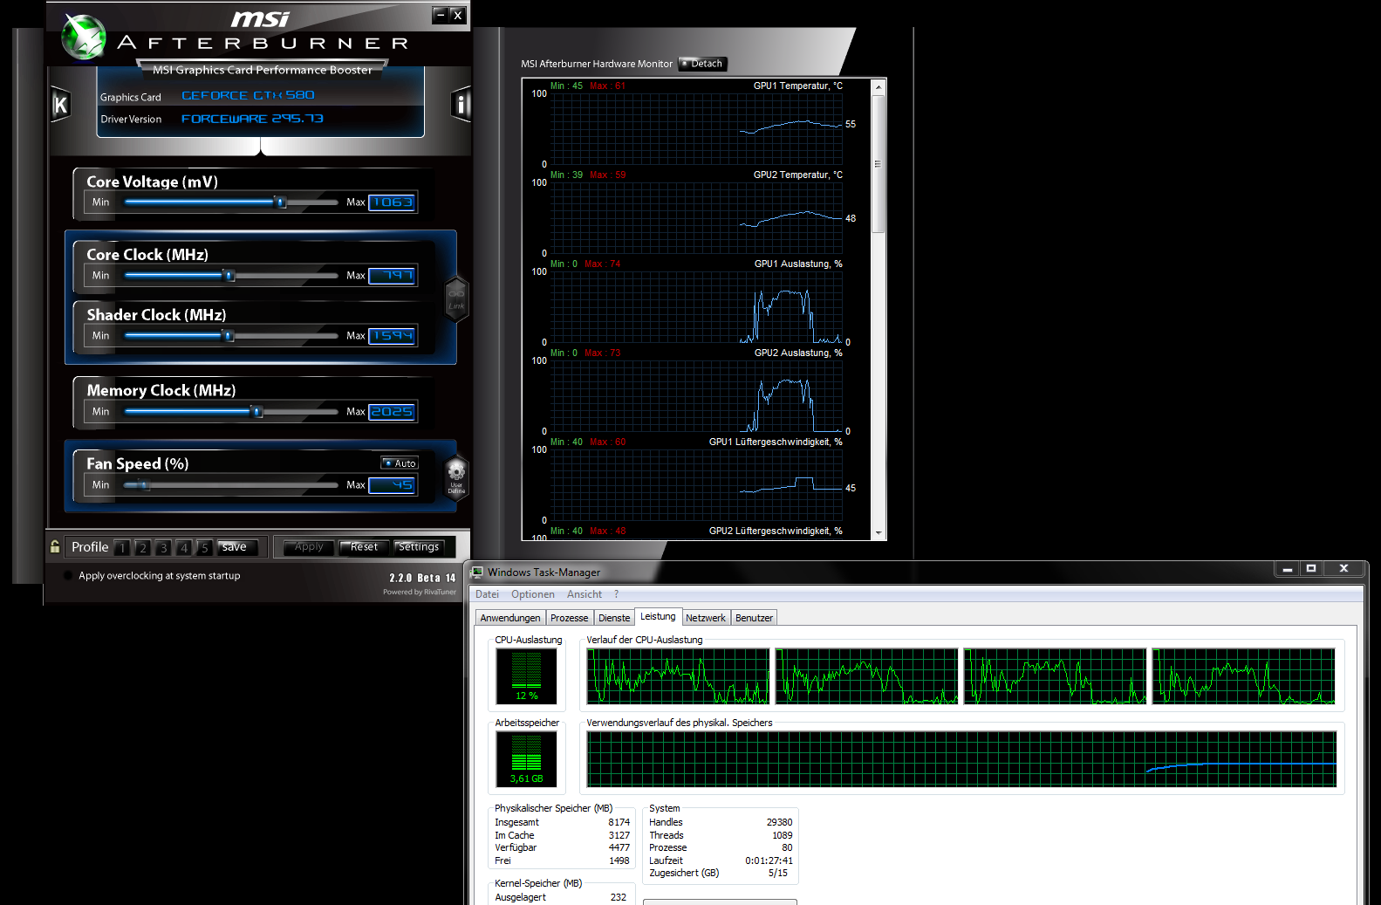Click the Memory Clock slider handle
The image size is (1381, 905).
click(x=256, y=412)
